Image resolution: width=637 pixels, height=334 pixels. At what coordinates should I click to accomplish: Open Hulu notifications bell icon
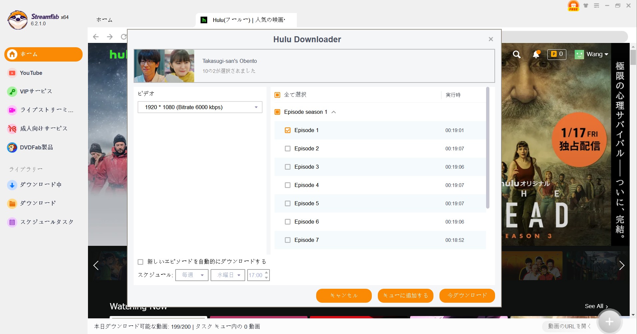tap(536, 54)
